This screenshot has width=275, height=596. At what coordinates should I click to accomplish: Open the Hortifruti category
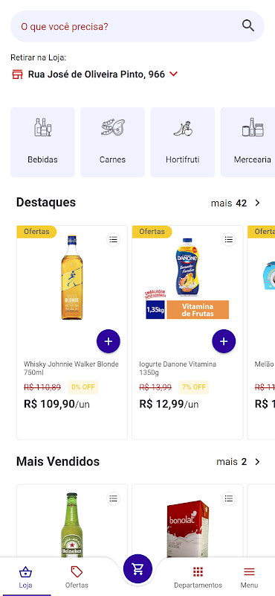pos(182,142)
